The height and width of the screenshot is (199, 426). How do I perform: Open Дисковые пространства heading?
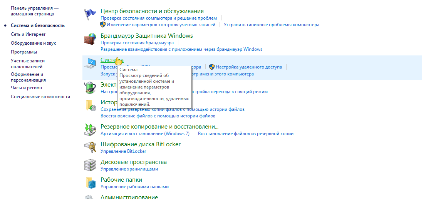134,162
